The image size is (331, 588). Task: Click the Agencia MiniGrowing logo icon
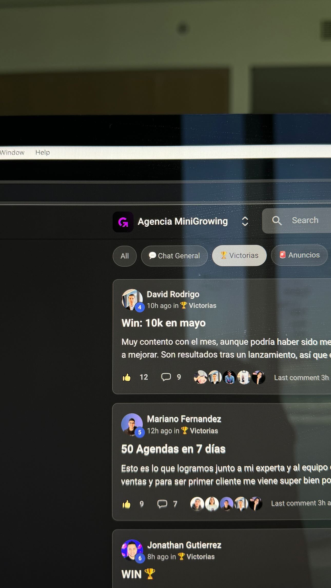123,222
